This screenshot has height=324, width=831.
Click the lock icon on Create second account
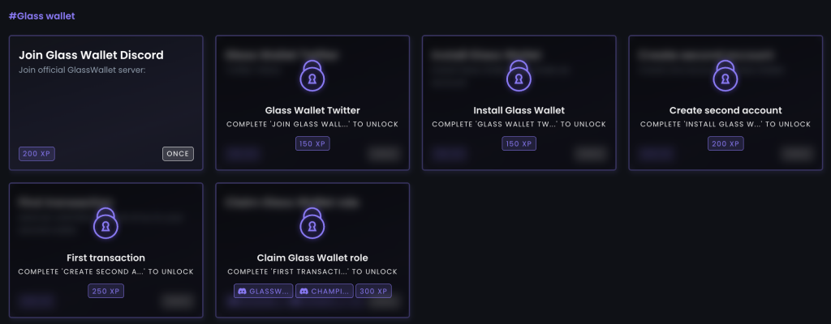point(726,75)
